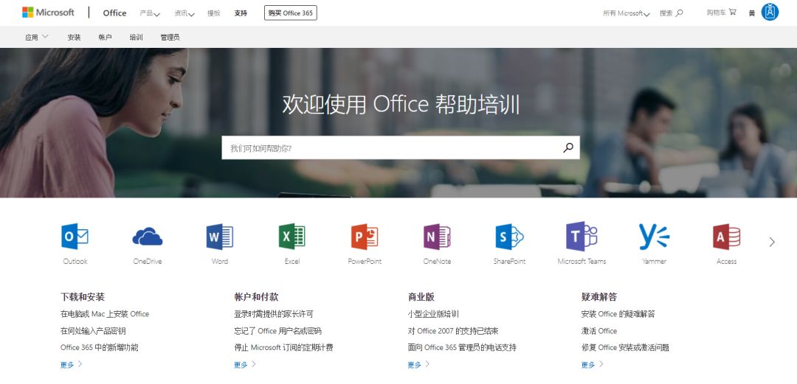Click the search magnifier in help box

pyautogui.click(x=567, y=148)
